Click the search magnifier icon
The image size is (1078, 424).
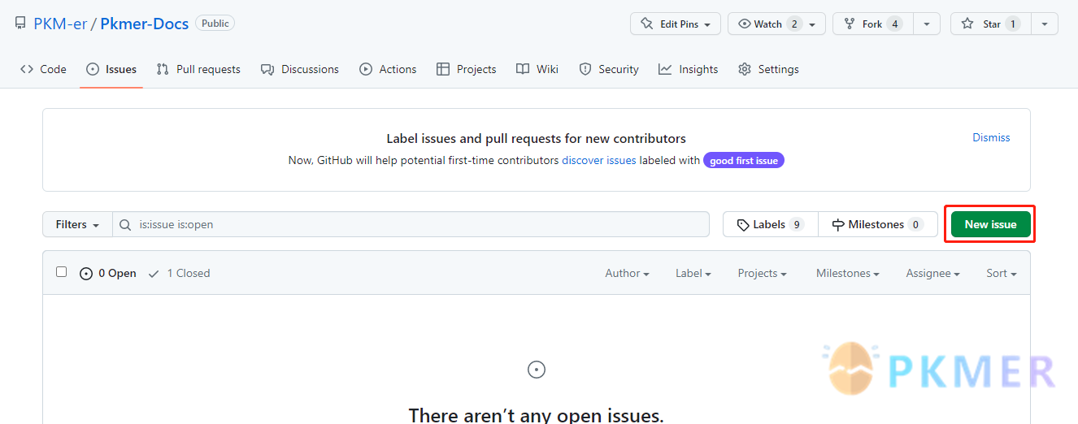(125, 225)
